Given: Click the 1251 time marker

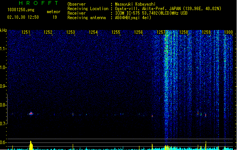Looking at the screenshot, I should 26,32.
